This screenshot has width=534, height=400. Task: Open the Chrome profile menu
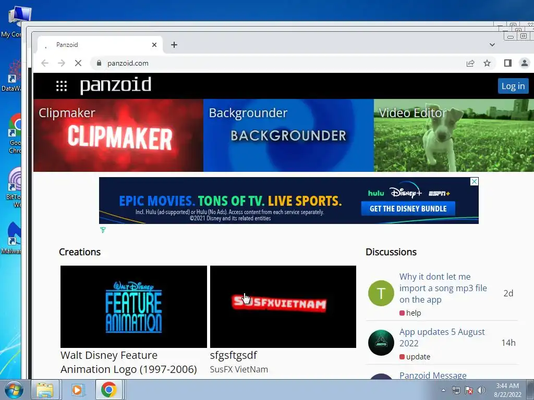point(525,63)
